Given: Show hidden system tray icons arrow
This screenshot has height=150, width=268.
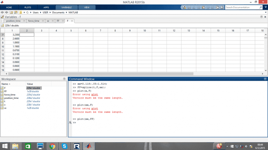Looking at the screenshot, I should pyautogui.click(x=227, y=146).
